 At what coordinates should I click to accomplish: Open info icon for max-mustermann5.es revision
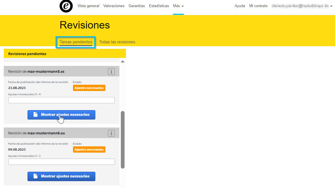111,72
